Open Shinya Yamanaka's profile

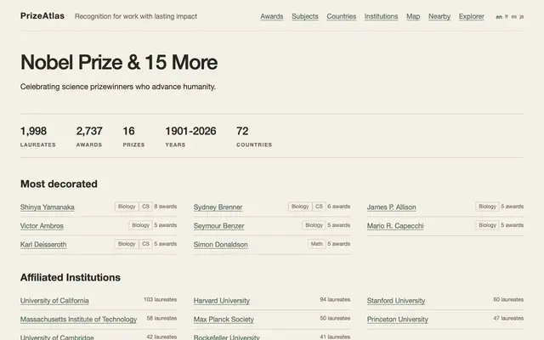coord(48,207)
